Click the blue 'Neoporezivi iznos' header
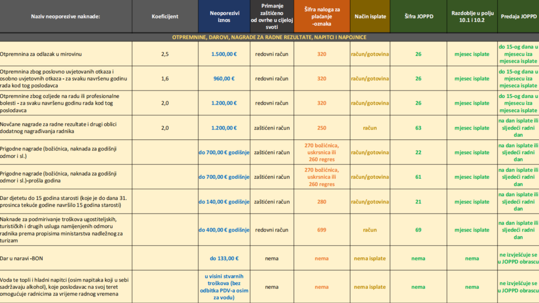 (224, 17)
